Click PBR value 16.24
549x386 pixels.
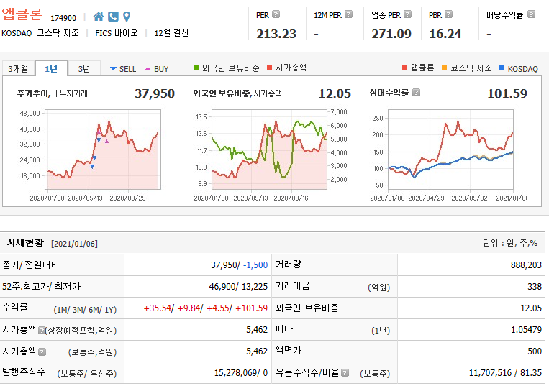click(x=445, y=34)
